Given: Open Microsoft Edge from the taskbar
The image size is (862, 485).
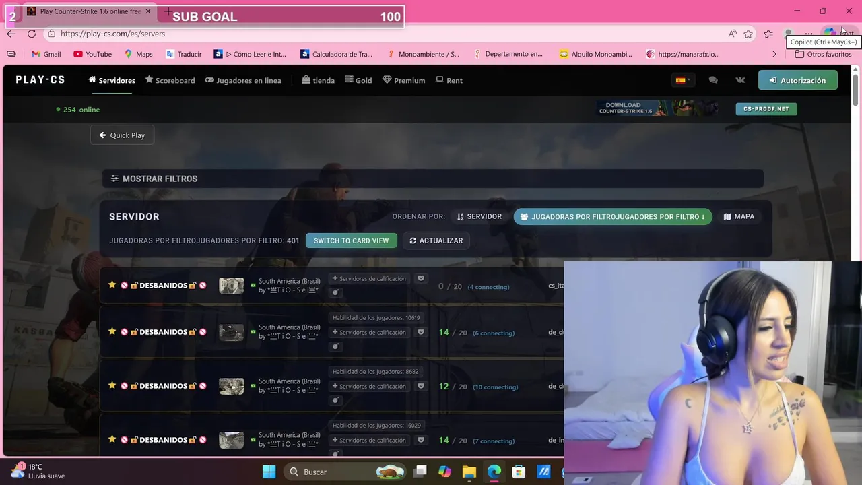Looking at the screenshot, I should 494,472.
